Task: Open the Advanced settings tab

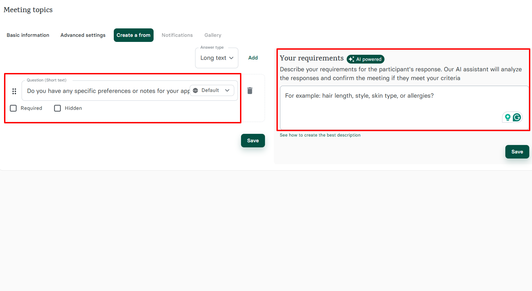Action: tap(83, 35)
